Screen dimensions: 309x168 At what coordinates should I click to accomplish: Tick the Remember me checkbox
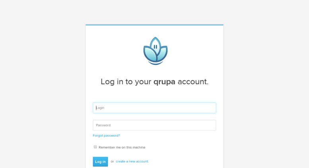pos(95,147)
